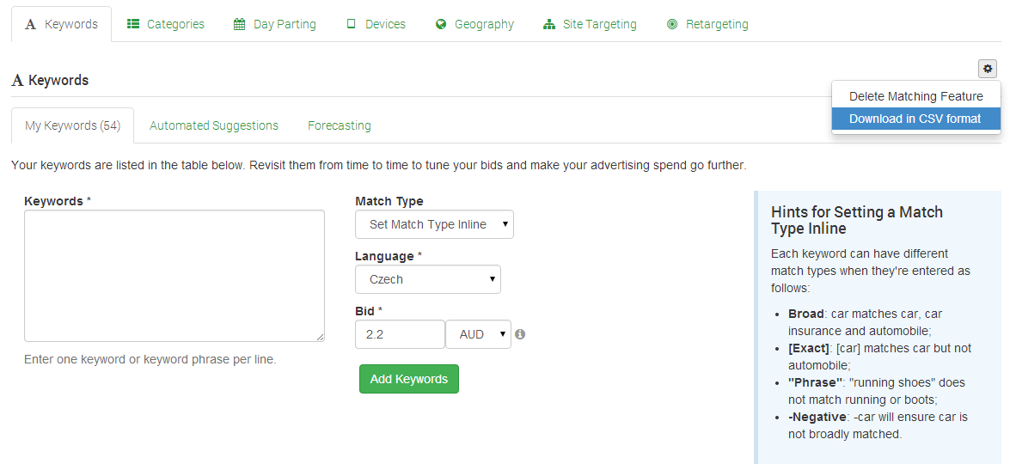1010x470 pixels.
Task: Click the Keywords text area
Action: (174, 276)
